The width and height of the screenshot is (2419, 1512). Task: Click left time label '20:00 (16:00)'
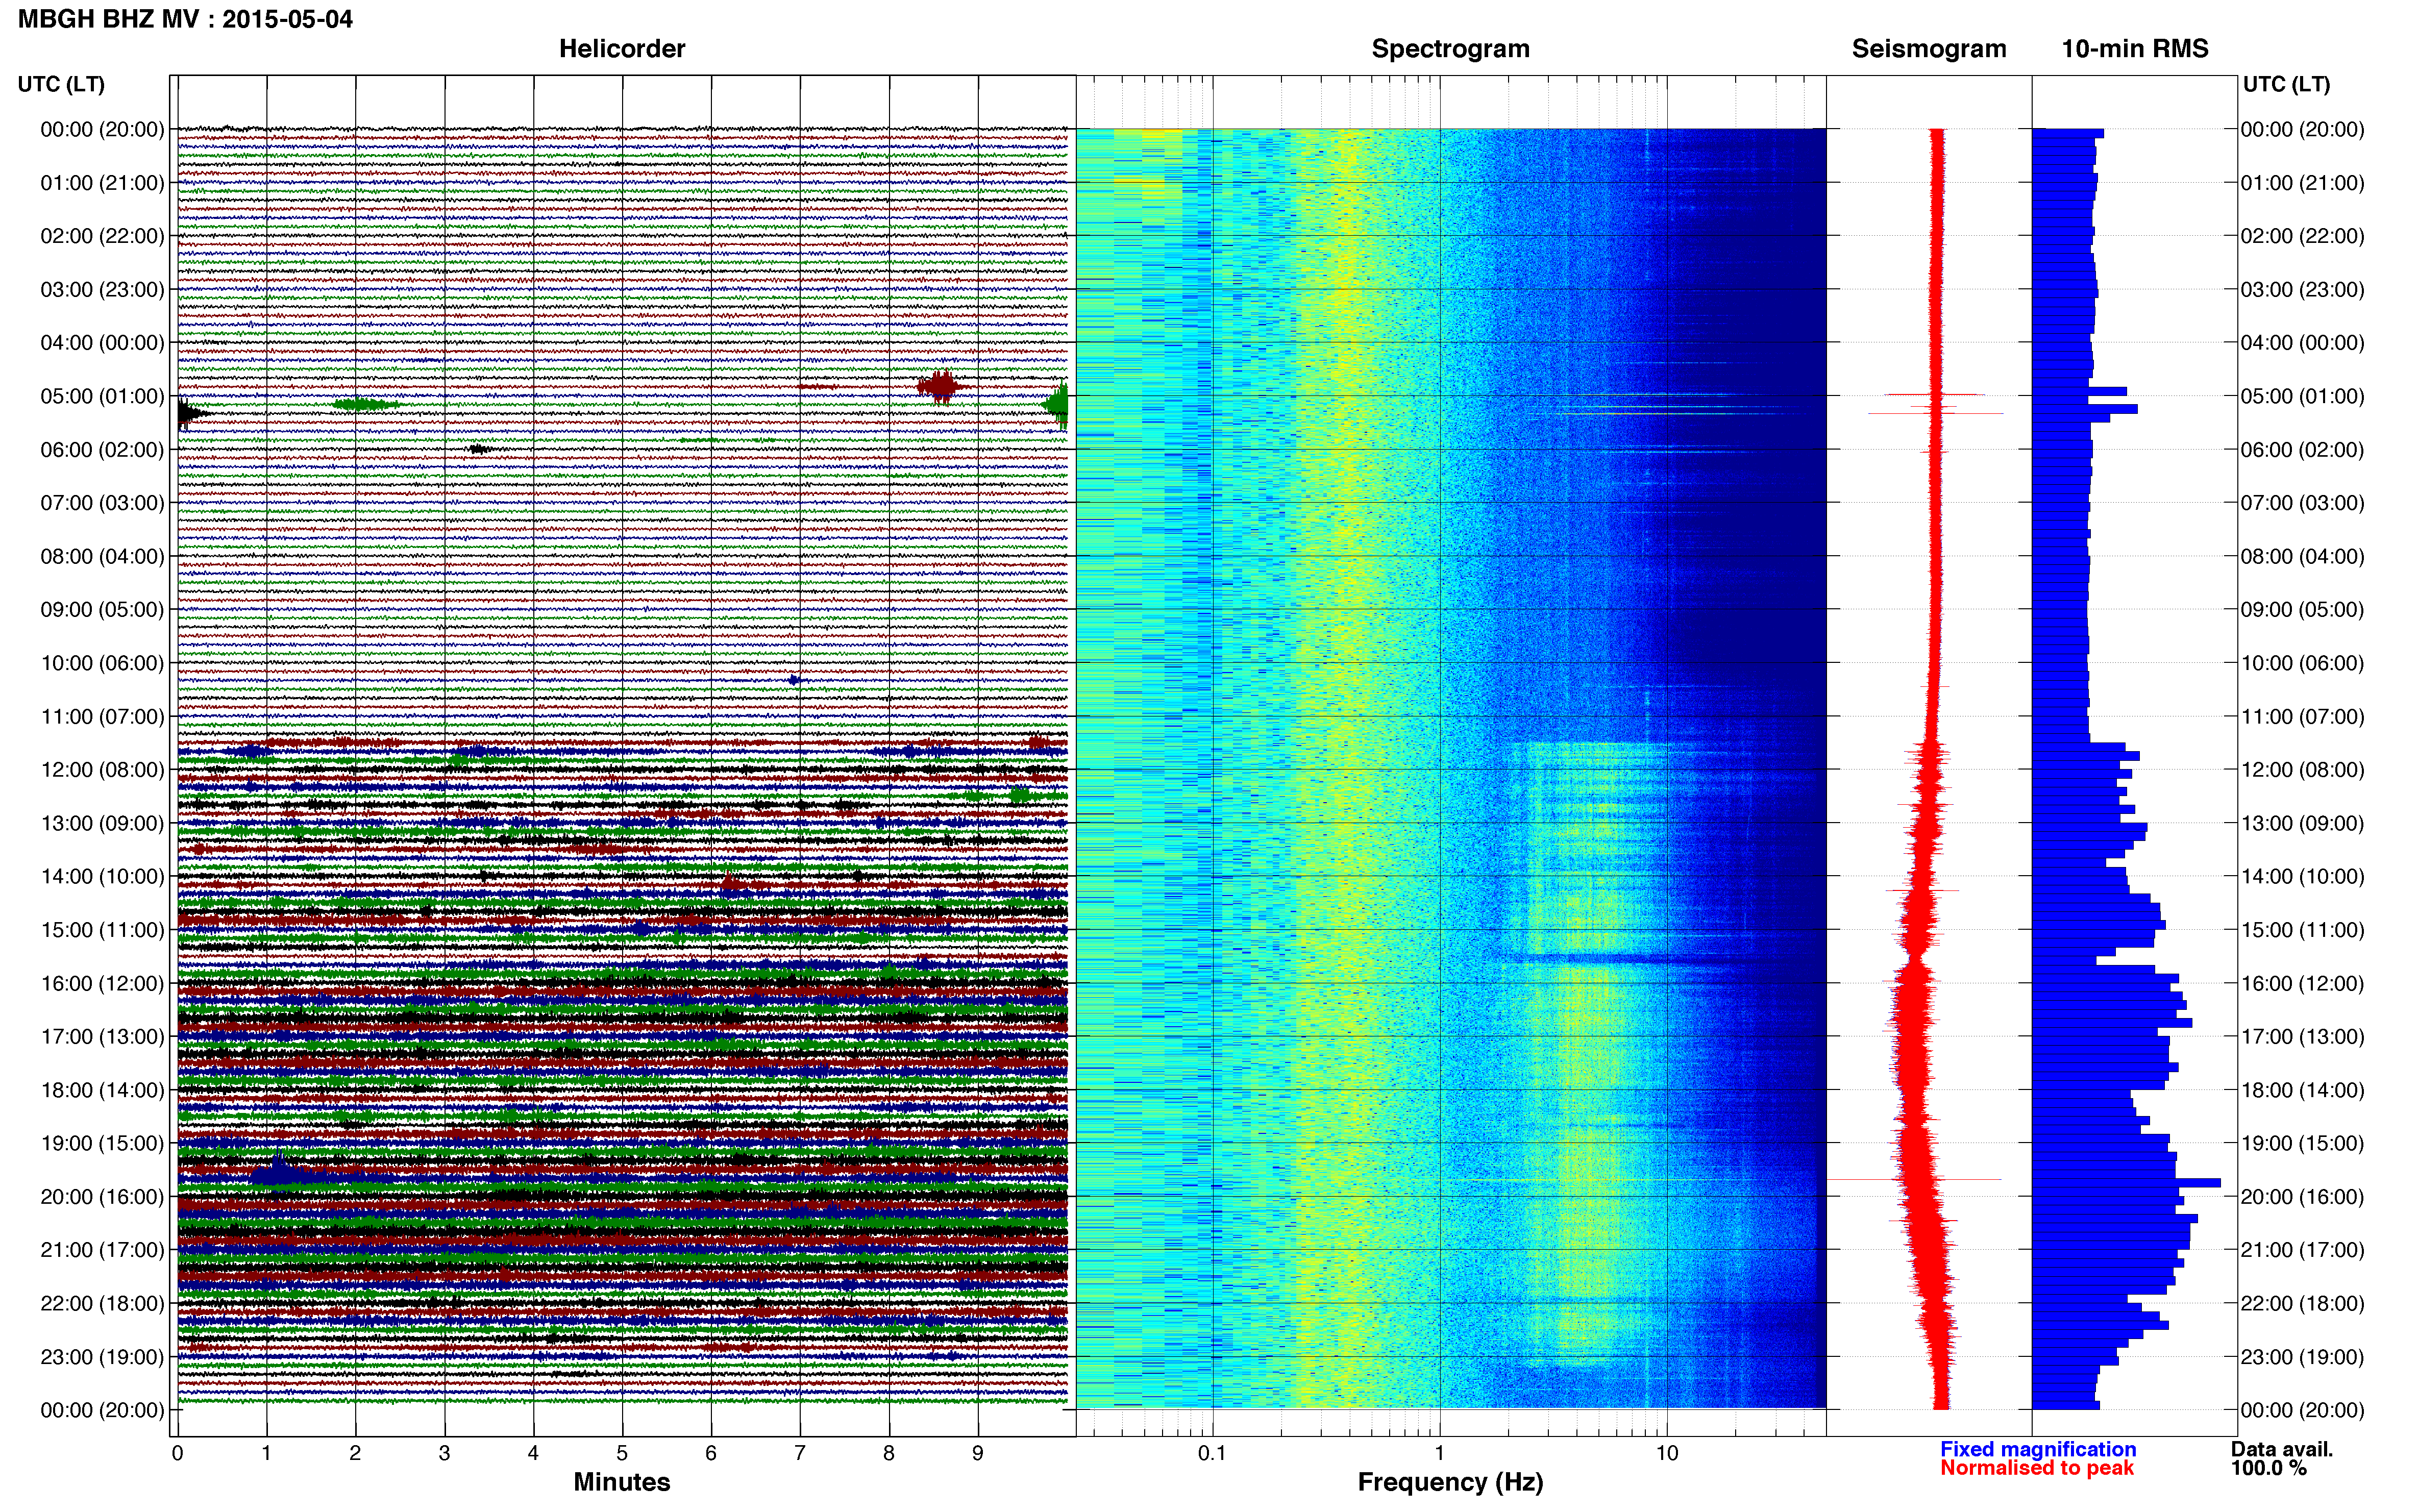pos(102,1197)
